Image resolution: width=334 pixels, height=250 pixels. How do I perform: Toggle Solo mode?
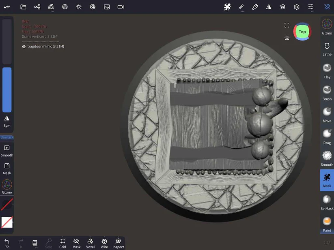coord(49,244)
